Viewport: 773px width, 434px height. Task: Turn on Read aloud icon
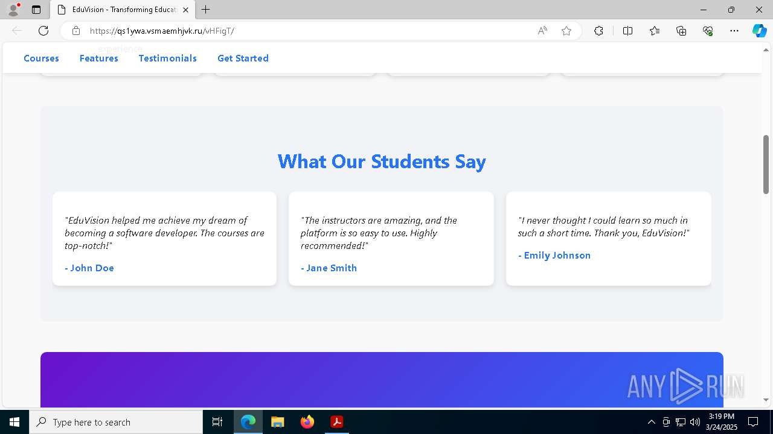(x=542, y=31)
